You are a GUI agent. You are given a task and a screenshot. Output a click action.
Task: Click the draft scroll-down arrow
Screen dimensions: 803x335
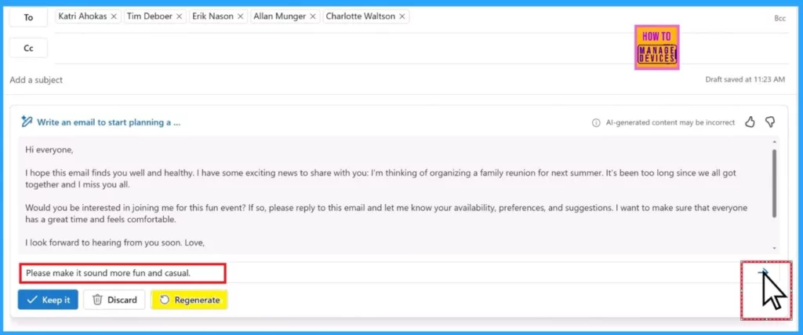tap(774, 248)
